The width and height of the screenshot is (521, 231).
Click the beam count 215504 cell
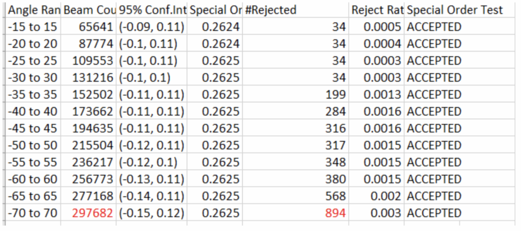(92, 145)
